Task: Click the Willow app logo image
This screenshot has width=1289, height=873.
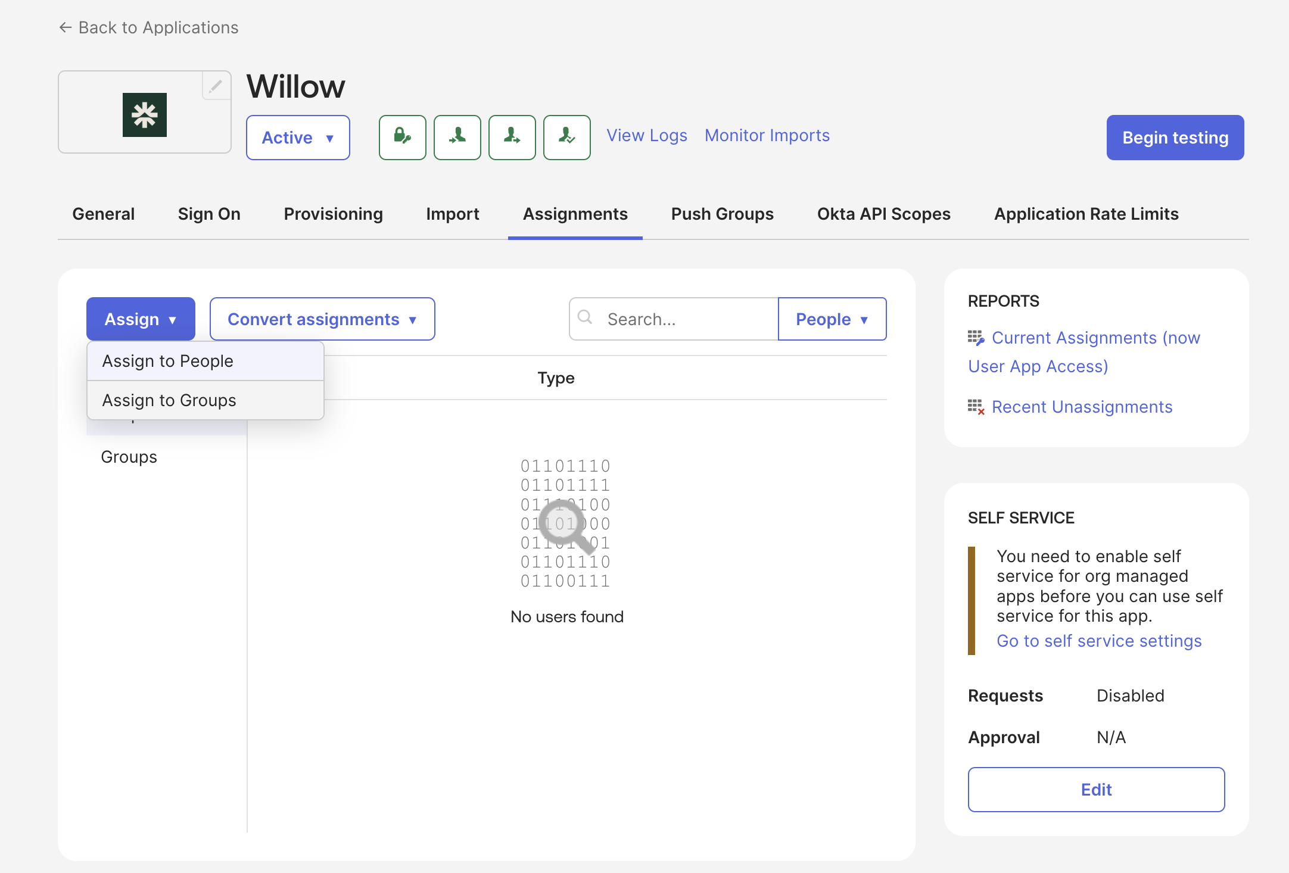Action: pos(145,115)
